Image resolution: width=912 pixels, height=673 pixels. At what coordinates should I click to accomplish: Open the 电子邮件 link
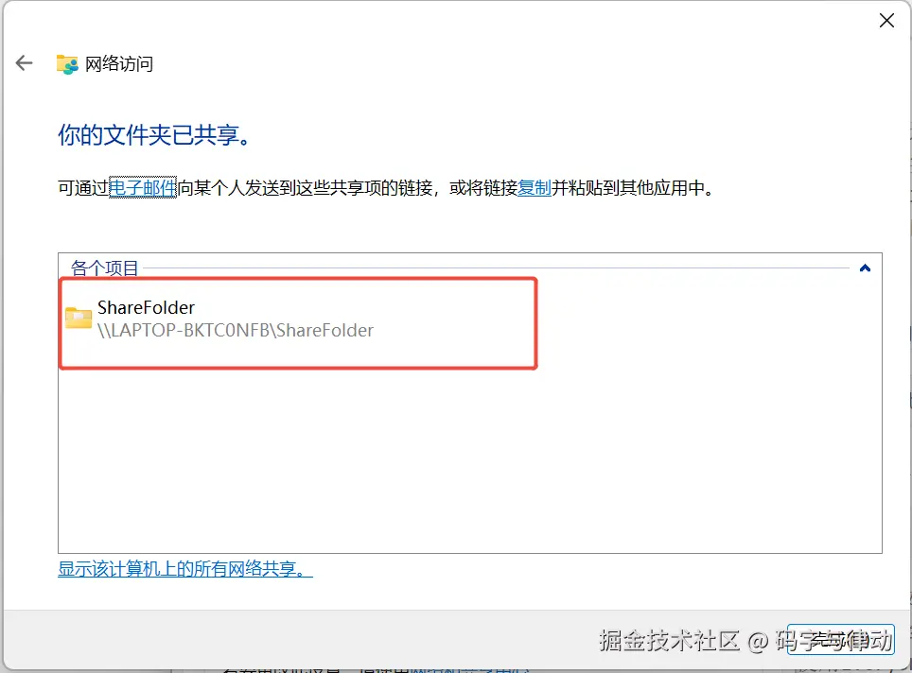(143, 188)
